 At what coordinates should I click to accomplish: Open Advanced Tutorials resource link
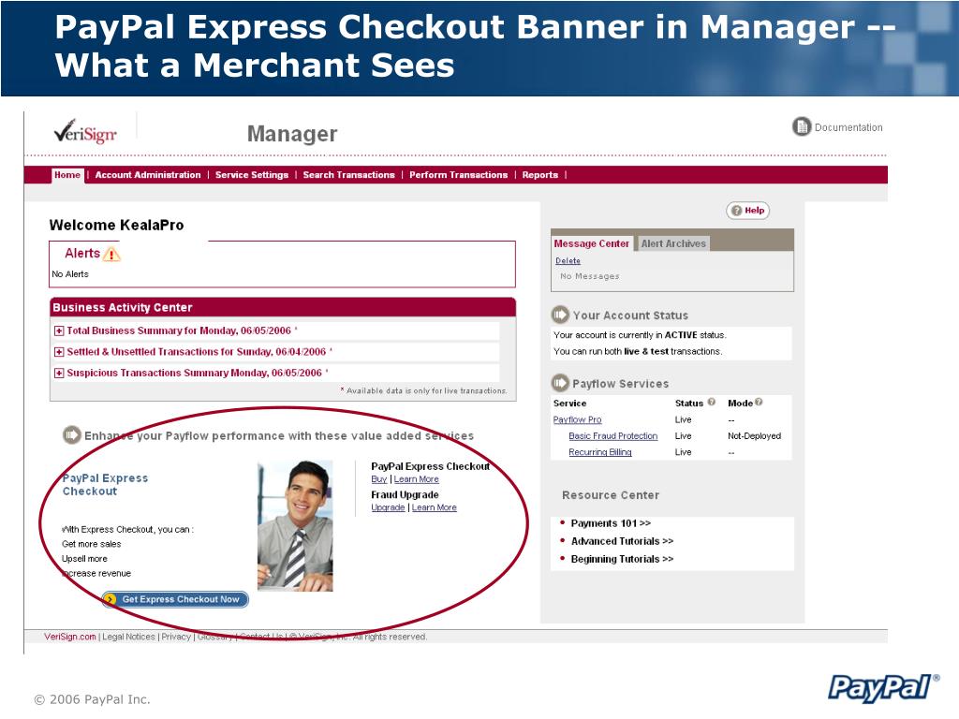622,541
